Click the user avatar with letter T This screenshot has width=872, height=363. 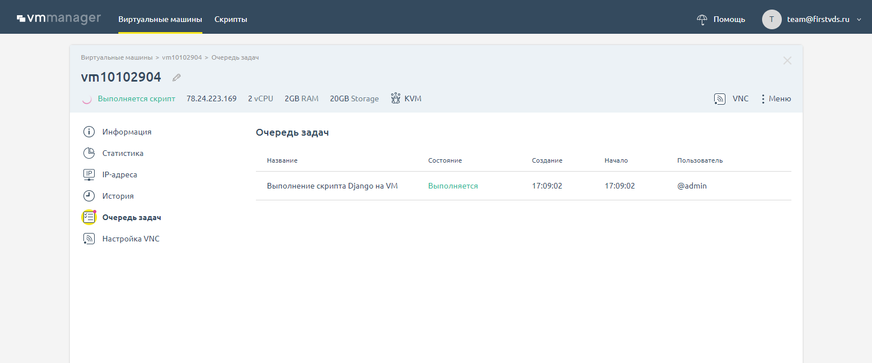pos(772,19)
